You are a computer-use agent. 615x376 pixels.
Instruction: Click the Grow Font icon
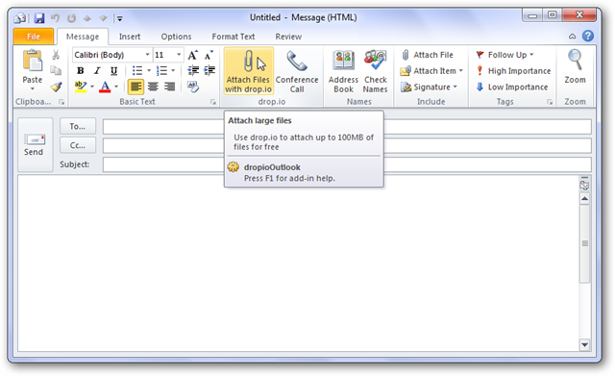[192, 55]
